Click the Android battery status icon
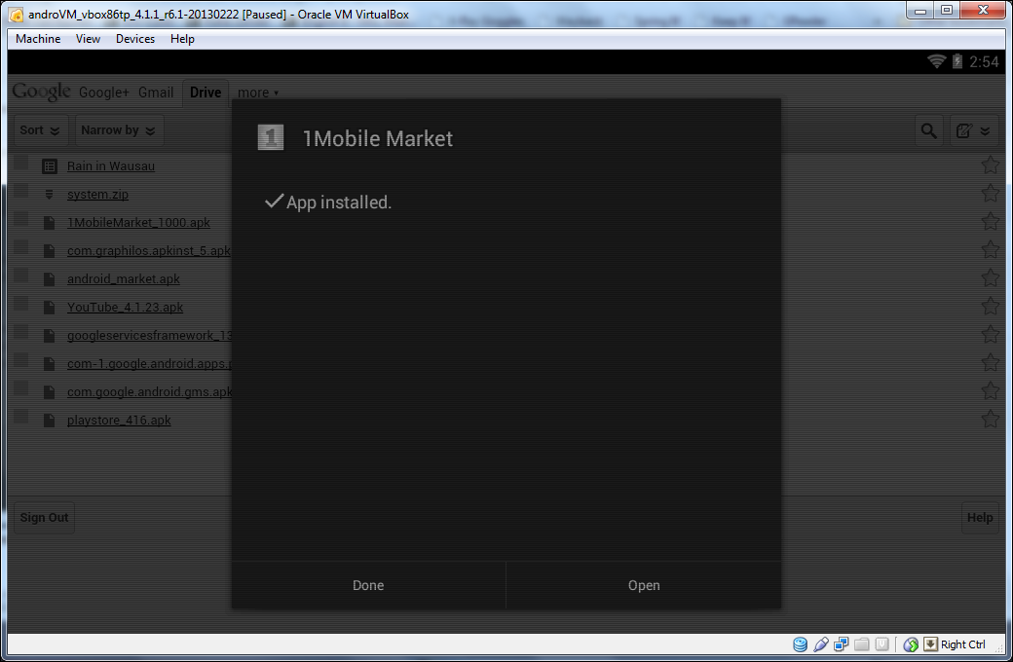The height and width of the screenshot is (662, 1013). (x=957, y=61)
